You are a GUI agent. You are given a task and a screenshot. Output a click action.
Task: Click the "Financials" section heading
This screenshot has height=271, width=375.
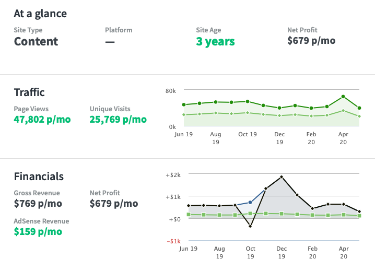tap(39, 176)
